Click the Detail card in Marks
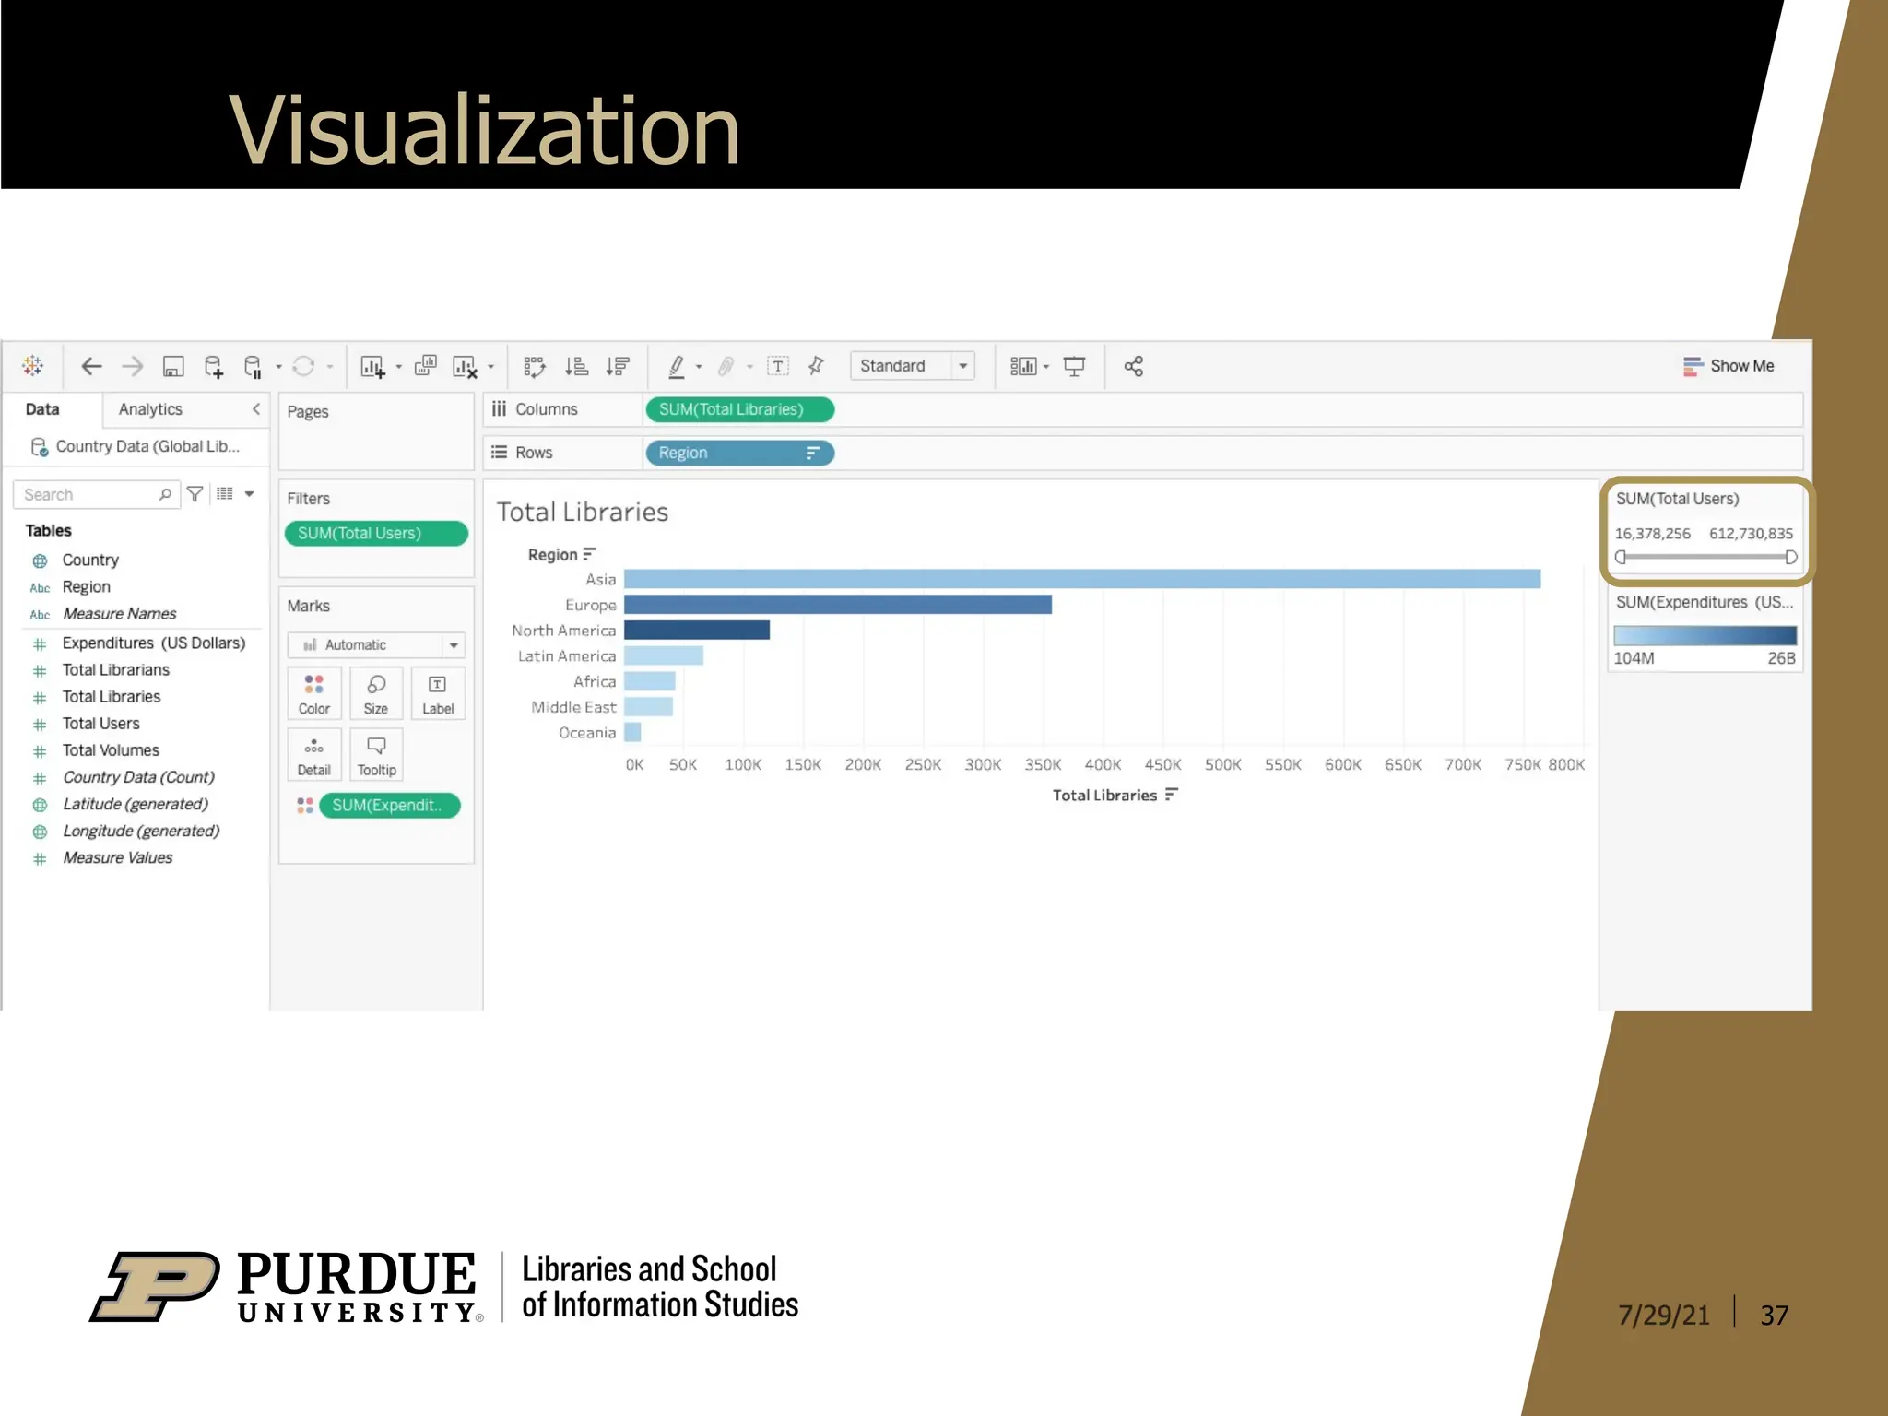The image size is (1888, 1416). (314, 754)
